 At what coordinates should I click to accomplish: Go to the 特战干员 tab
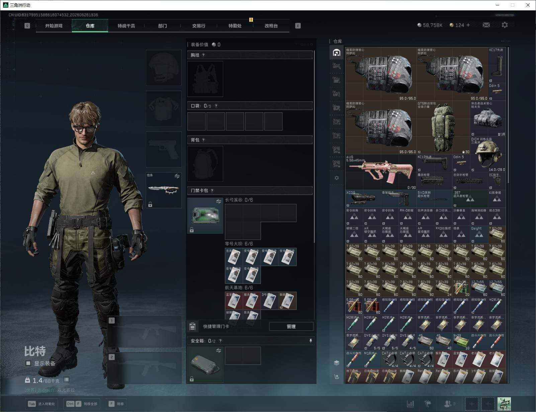coord(126,26)
